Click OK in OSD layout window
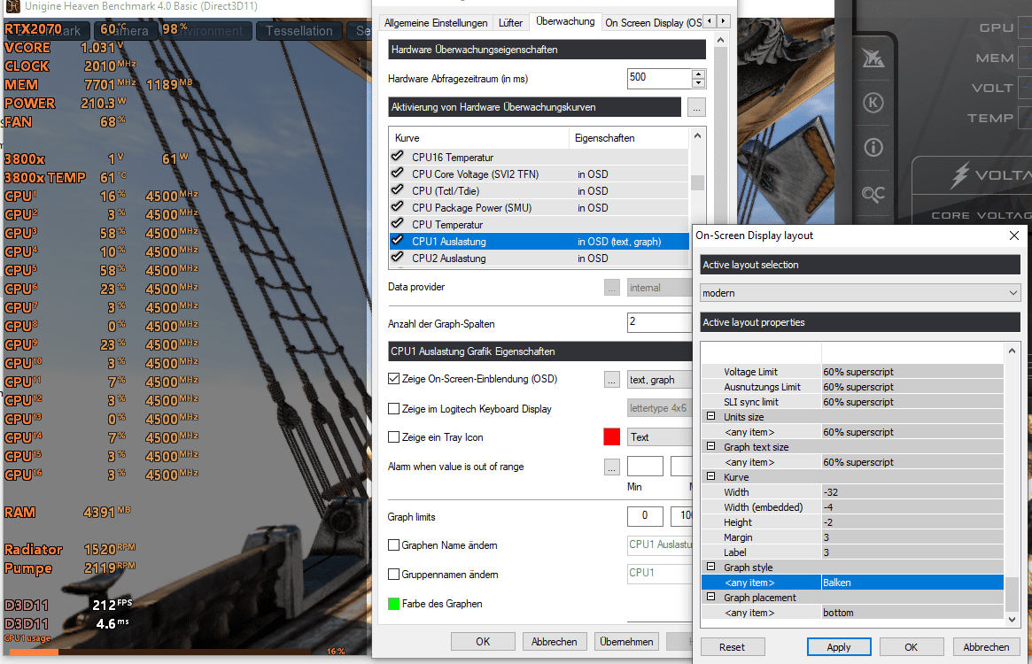The height and width of the screenshot is (664, 1032). tap(912, 647)
